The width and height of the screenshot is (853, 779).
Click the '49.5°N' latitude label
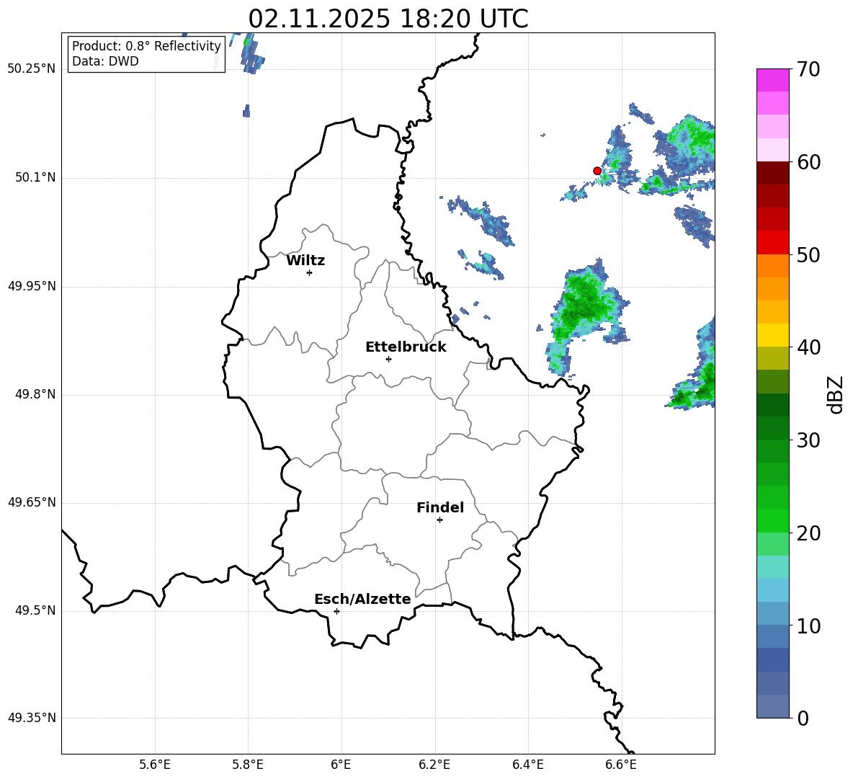pos(35,610)
